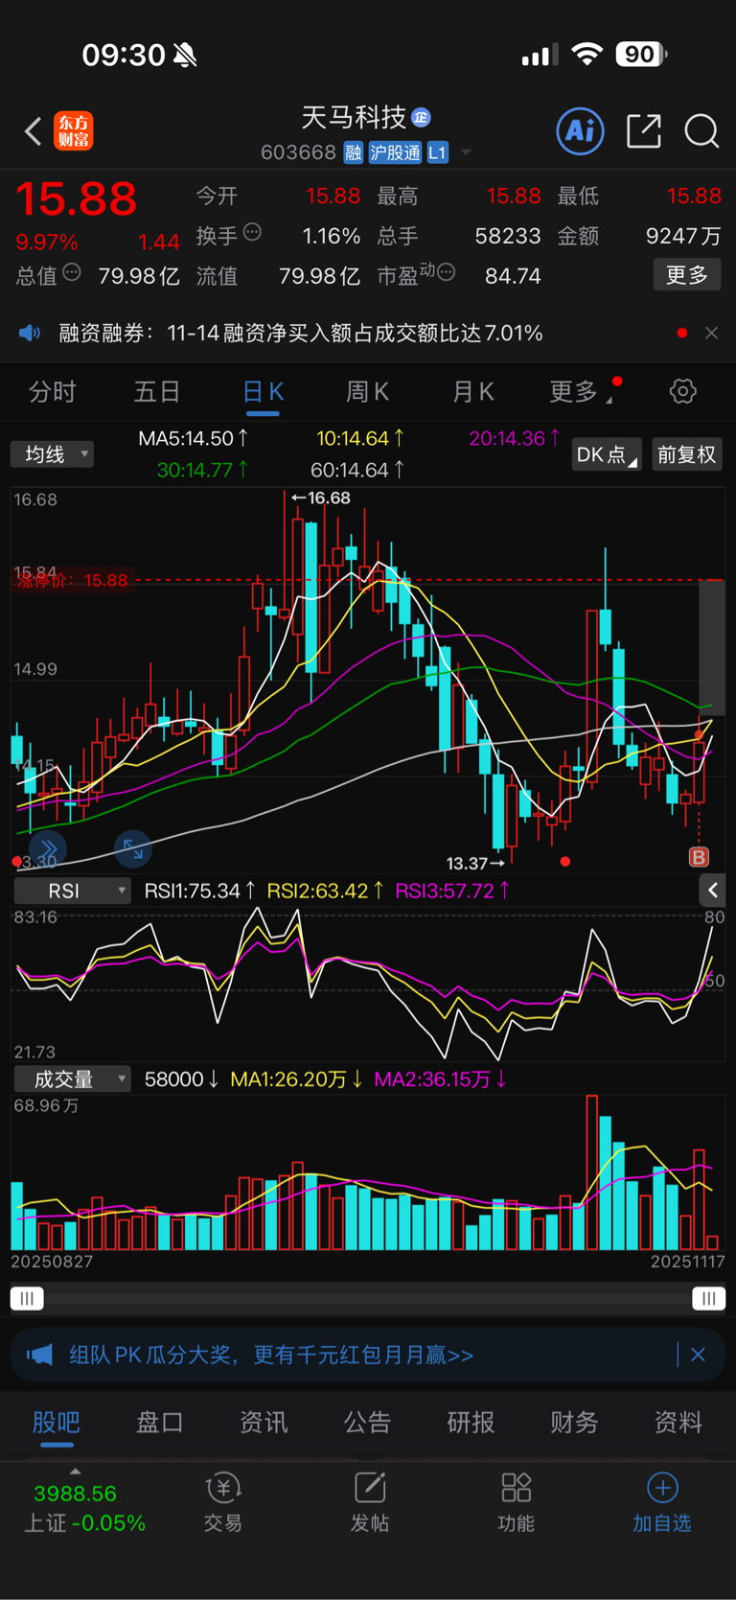This screenshot has width=736, height=1600.
Task: Switch to the 五日 chart tab
Action: tap(157, 391)
